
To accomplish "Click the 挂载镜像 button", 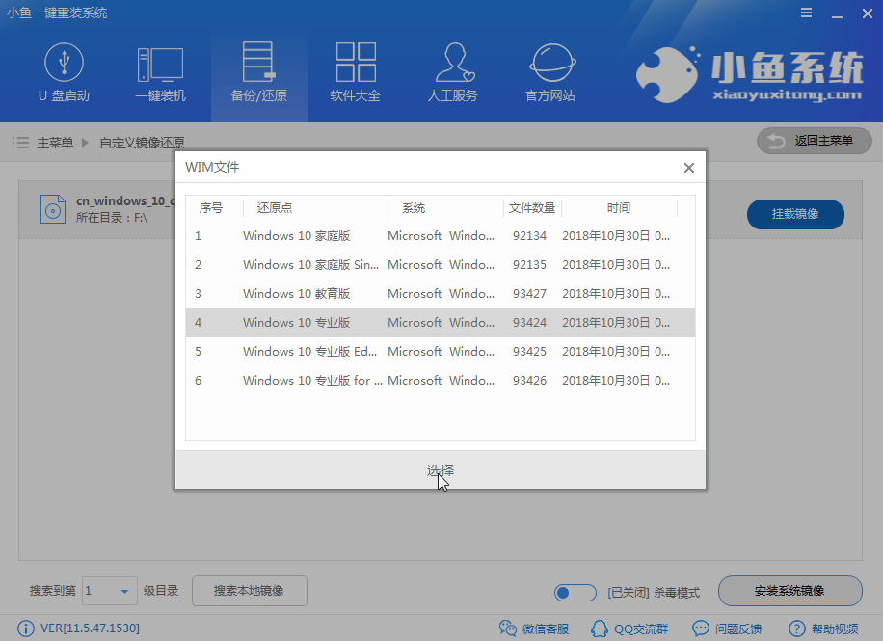I will 795,214.
